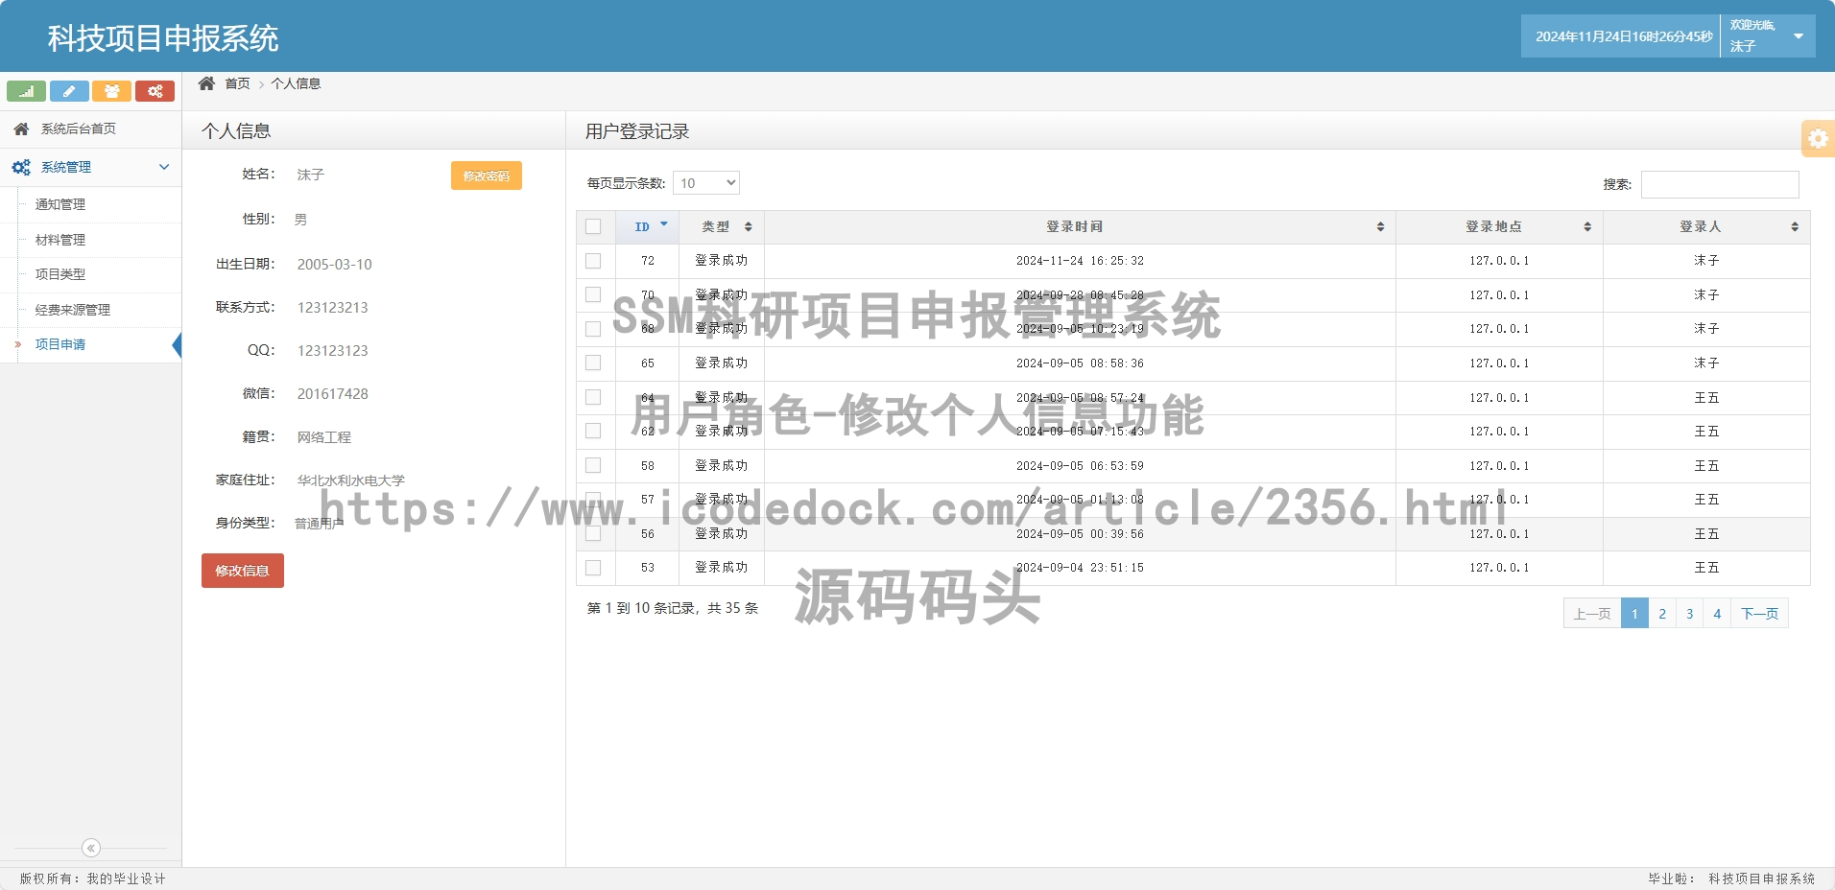Check the row with ID 62
The image size is (1835, 890).
click(593, 432)
